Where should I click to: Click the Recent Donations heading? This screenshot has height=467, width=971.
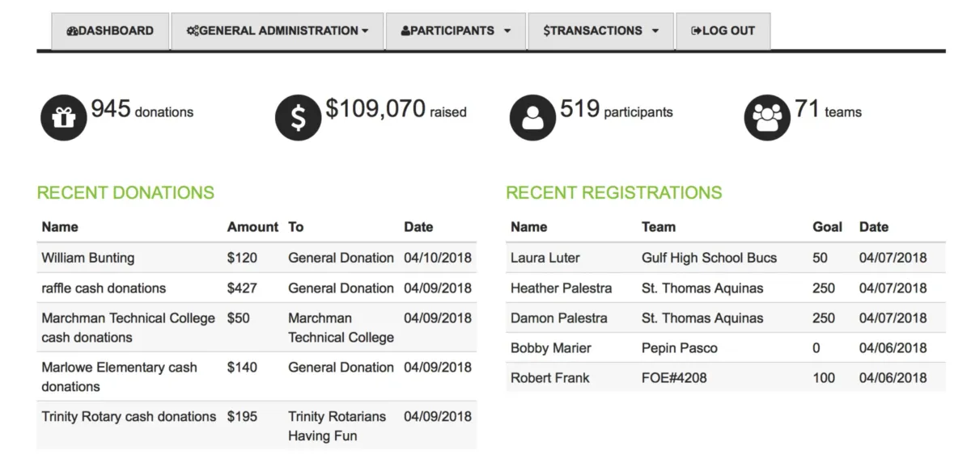(125, 193)
